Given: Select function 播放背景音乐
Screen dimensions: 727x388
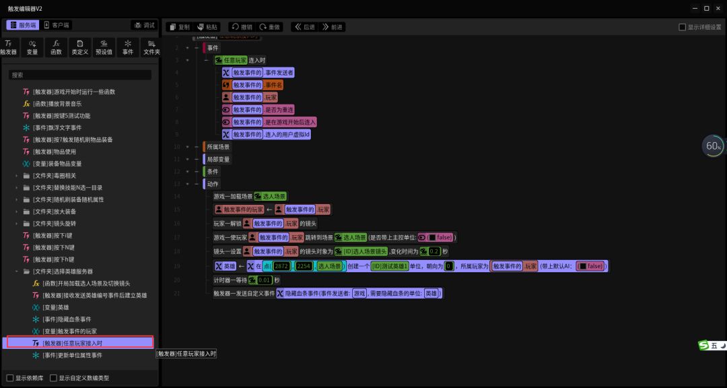Looking at the screenshot, I should point(57,104).
